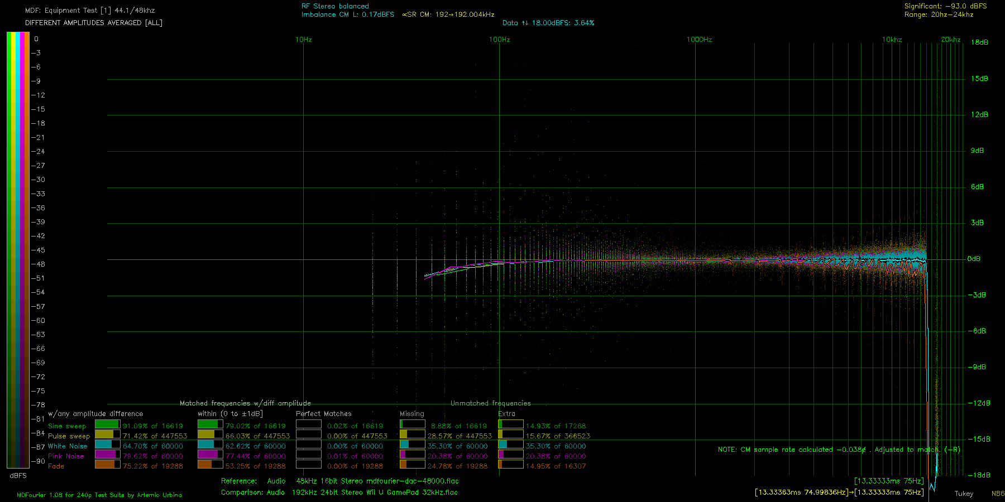Click magenta bar beside '79.62% of 60000'
This screenshot has height=502, width=1005.
click(107, 454)
